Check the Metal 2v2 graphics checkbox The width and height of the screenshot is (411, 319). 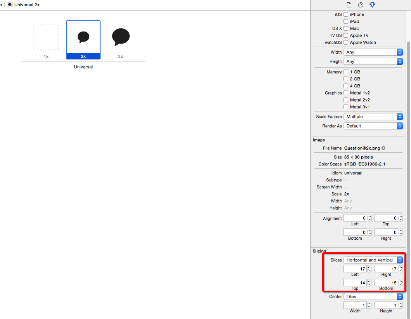pyautogui.click(x=346, y=100)
